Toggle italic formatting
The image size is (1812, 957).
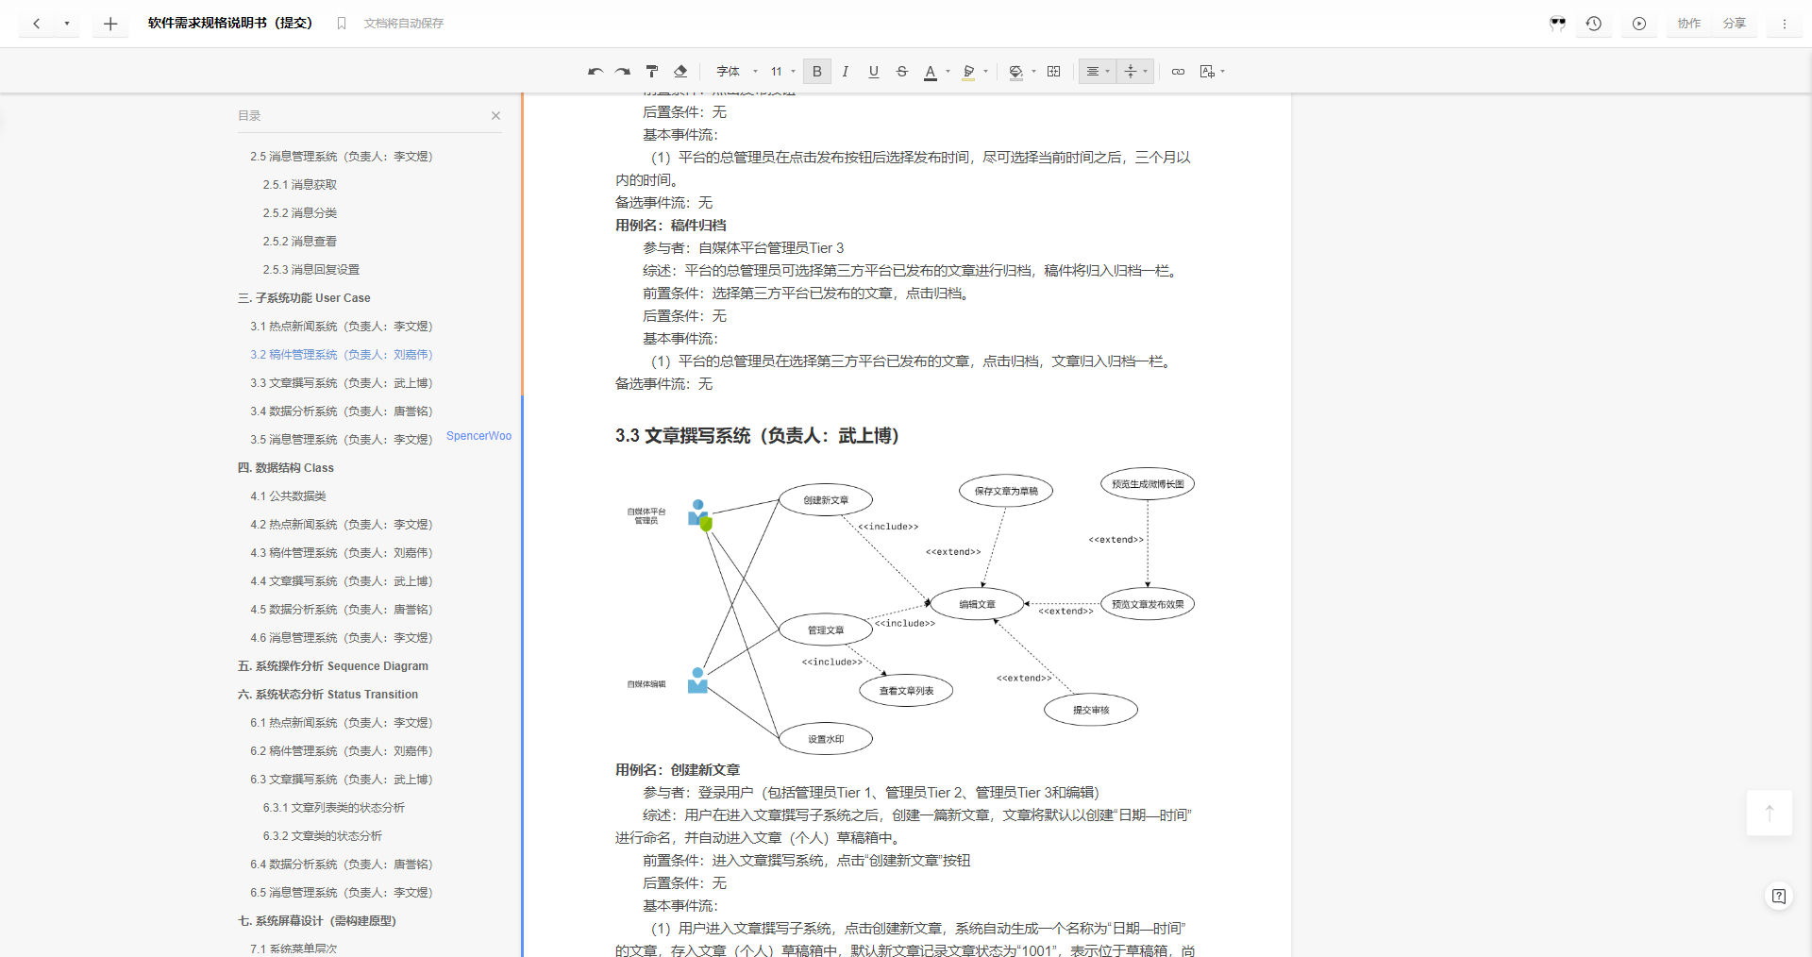(846, 72)
